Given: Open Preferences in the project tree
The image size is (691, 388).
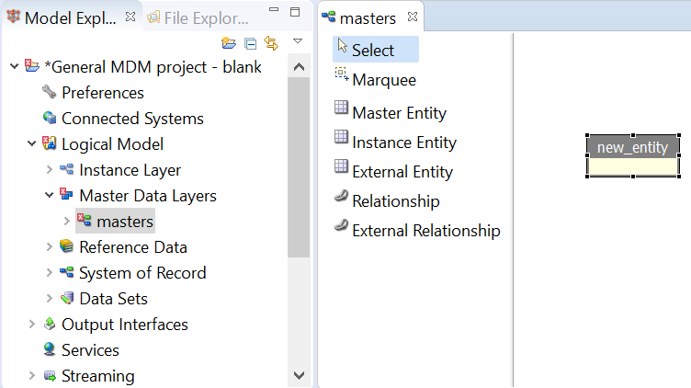Looking at the screenshot, I should point(102,93).
